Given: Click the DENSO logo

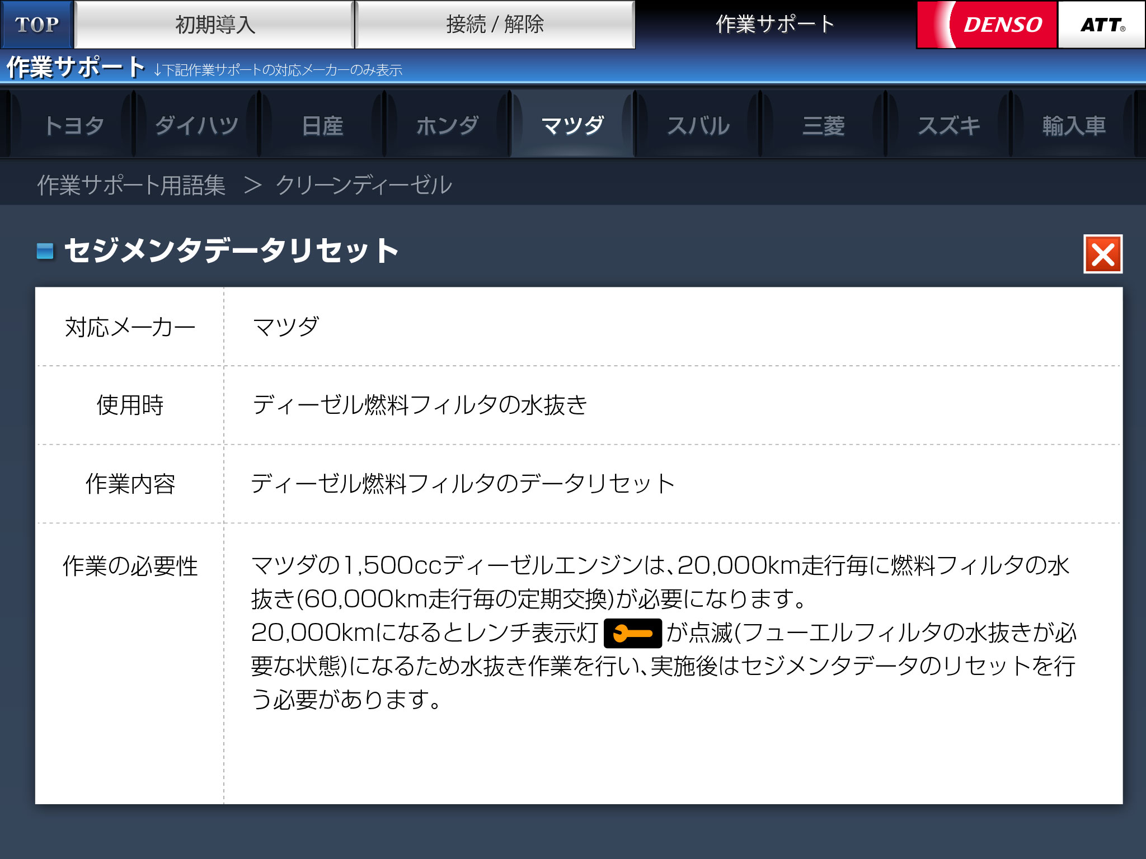Looking at the screenshot, I should pos(988,25).
